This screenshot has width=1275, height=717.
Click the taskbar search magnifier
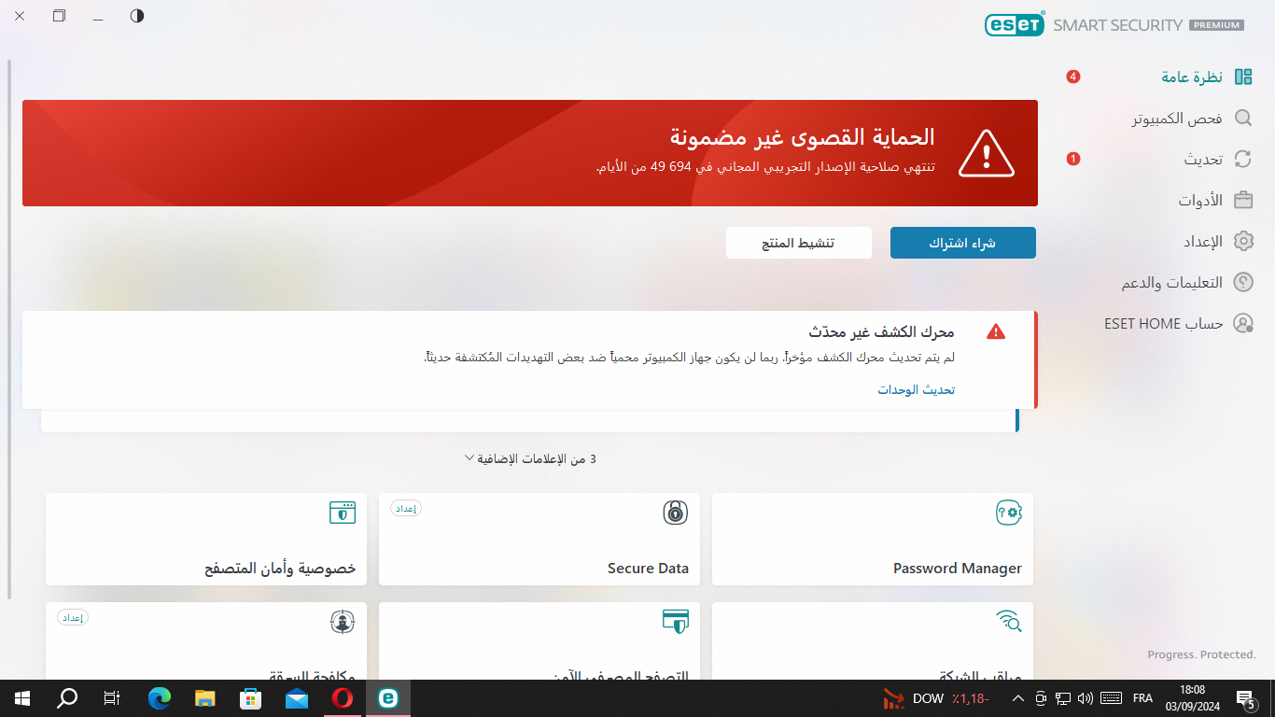pyautogui.click(x=67, y=697)
